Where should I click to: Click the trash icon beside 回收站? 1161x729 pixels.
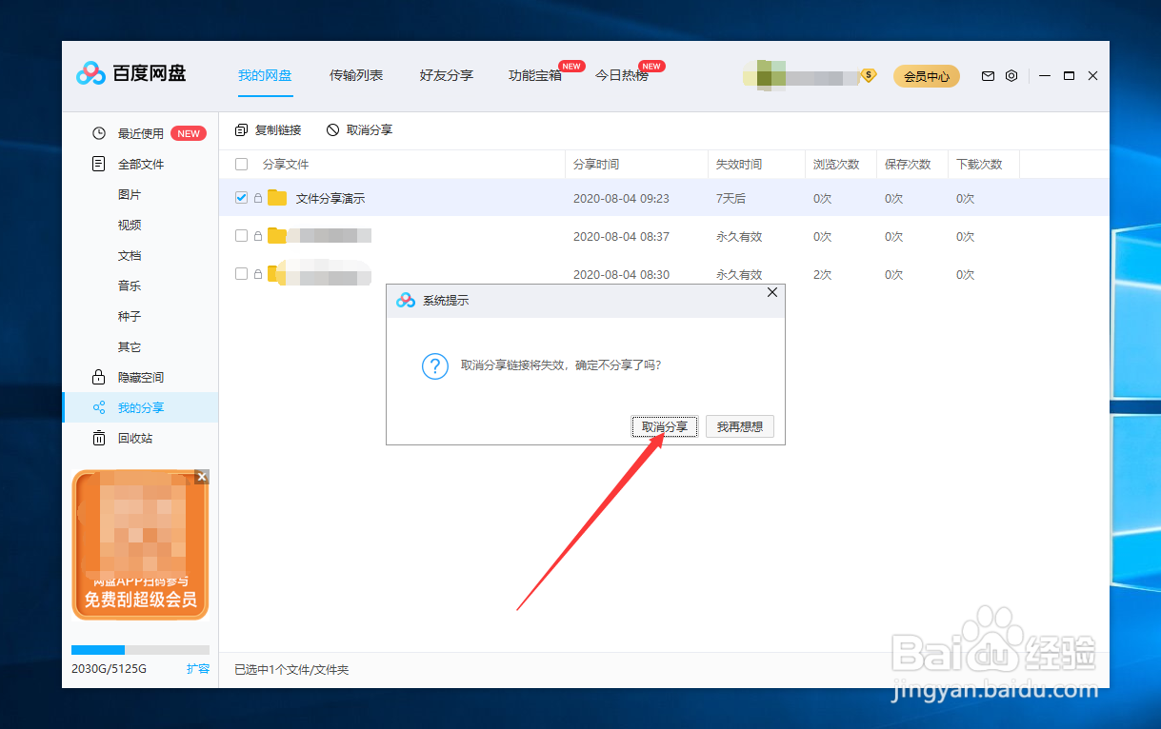pos(98,438)
